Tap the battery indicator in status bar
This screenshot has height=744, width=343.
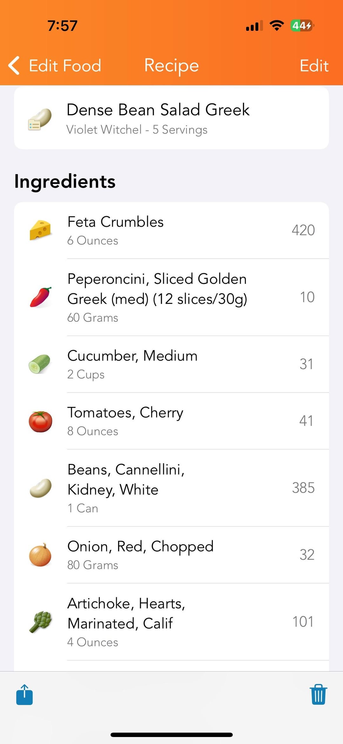(x=302, y=25)
